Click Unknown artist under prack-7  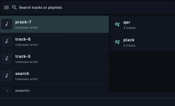click(x=27, y=28)
